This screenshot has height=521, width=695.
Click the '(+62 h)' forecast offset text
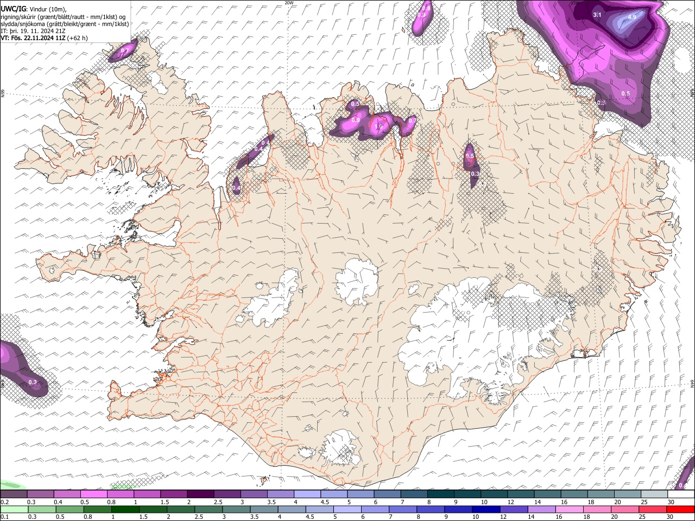77,39
